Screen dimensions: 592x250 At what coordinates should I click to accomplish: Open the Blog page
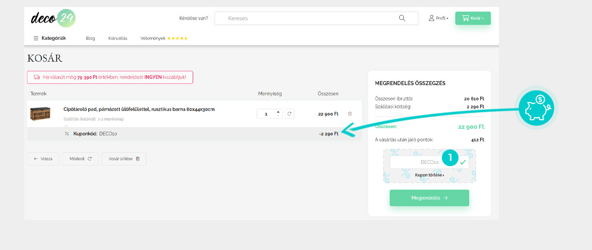[90, 38]
